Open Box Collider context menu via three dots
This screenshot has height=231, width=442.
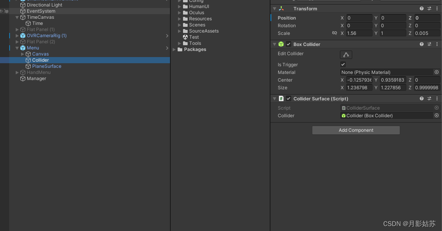click(437, 44)
